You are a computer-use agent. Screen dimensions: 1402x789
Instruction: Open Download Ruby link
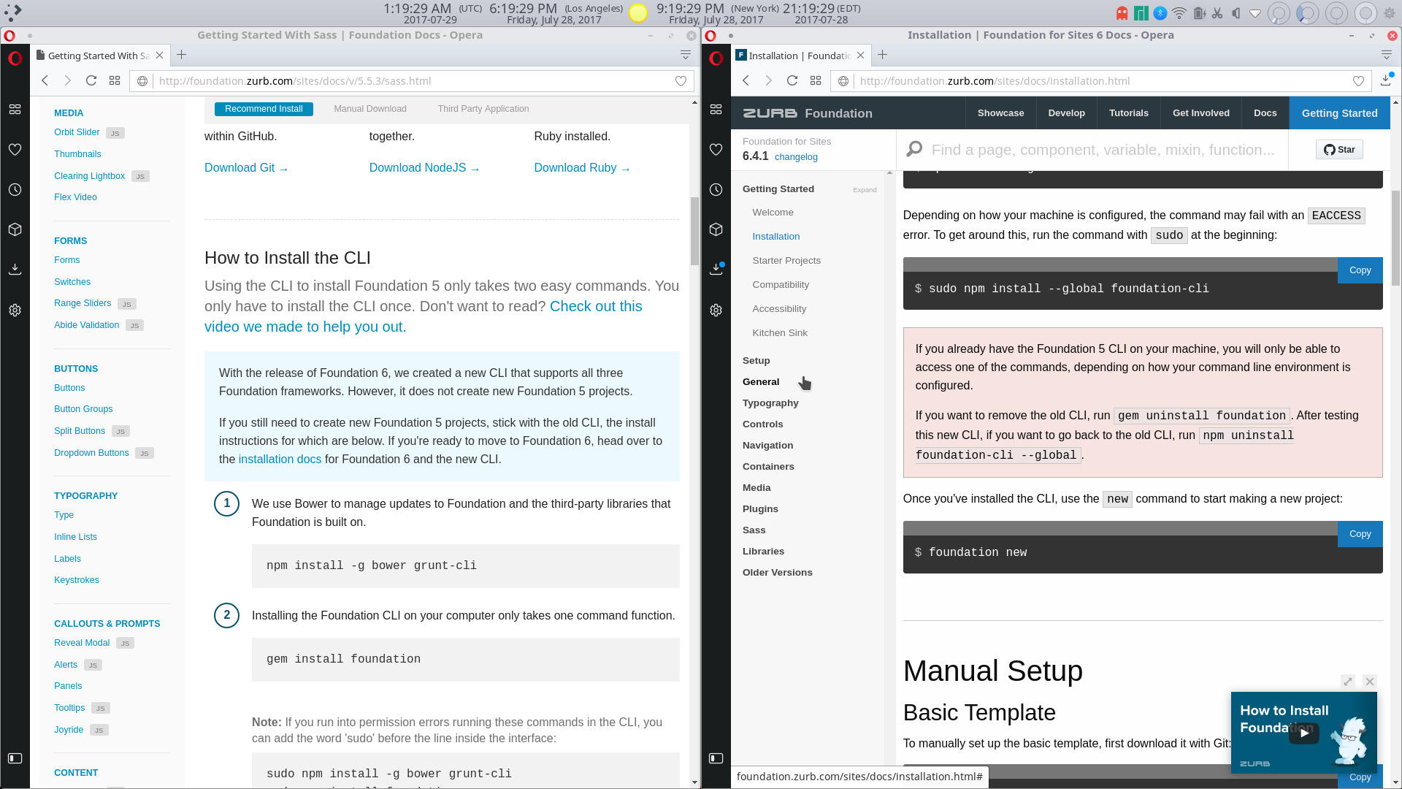[x=582, y=168]
